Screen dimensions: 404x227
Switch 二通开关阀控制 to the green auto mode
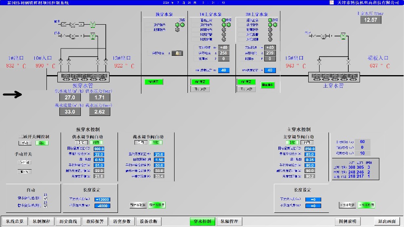pyautogui.click(x=41, y=143)
